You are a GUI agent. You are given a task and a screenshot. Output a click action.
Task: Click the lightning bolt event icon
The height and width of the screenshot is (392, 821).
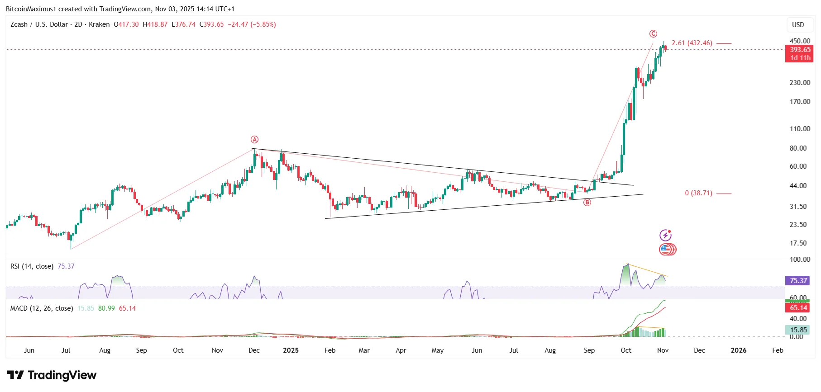[665, 235]
